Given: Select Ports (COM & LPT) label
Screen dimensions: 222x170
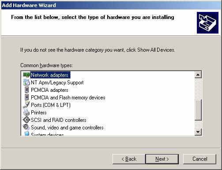Looking at the screenshot, I should point(51,105).
